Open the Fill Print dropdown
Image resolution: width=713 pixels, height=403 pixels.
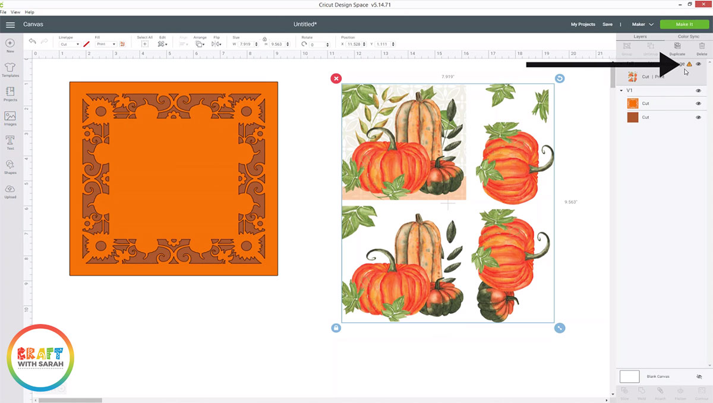[x=106, y=45]
